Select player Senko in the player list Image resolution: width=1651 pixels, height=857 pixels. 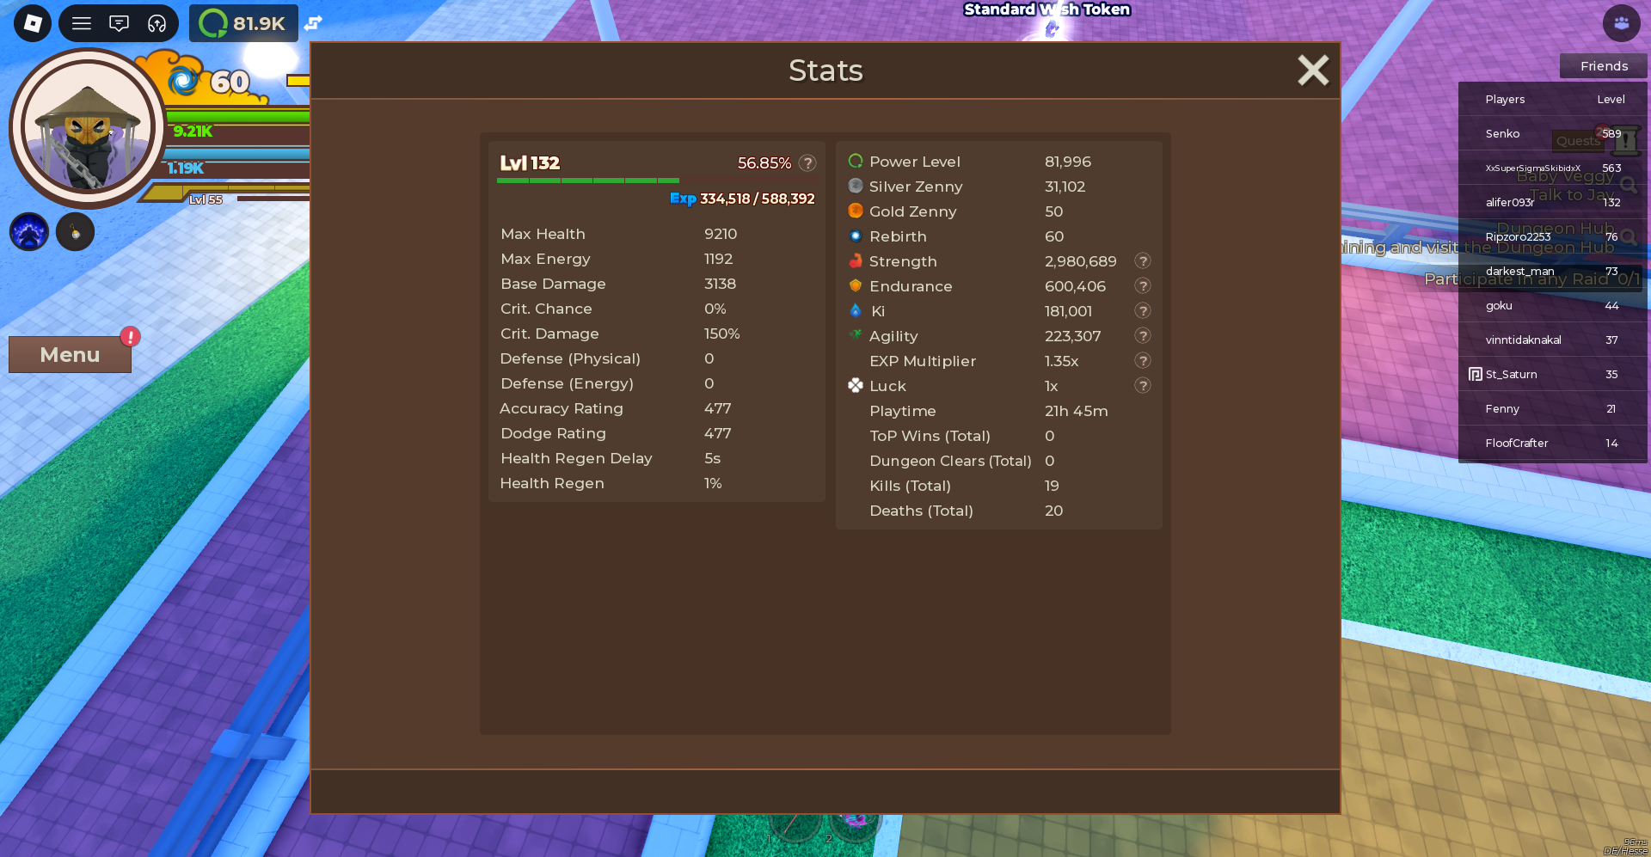pyautogui.click(x=1553, y=133)
